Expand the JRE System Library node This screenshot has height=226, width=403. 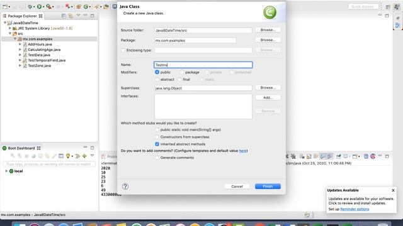[10, 28]
